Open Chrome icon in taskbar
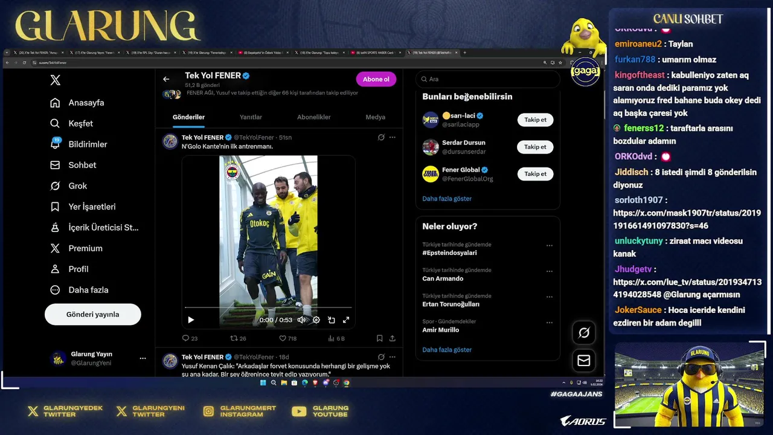773x435 pixels. [346, 382]
